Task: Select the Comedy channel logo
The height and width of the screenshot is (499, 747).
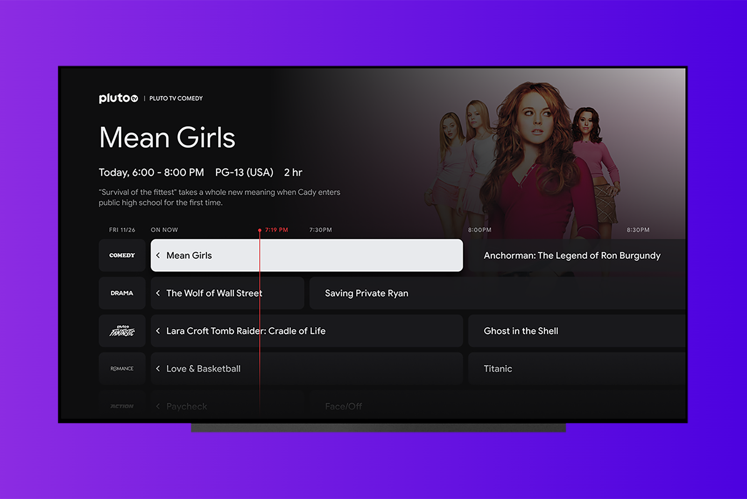Action: coord(122,255)
